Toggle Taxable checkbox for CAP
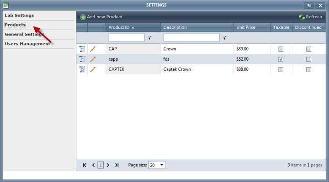This screenshot has height=182, width=329. click(281, 49)
